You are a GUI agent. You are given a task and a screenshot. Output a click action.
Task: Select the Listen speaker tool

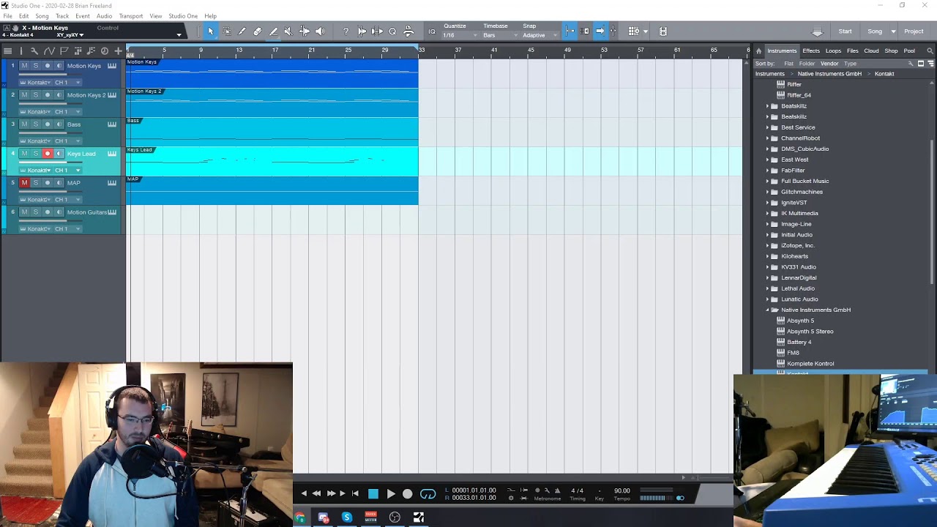tap(320, 31)
